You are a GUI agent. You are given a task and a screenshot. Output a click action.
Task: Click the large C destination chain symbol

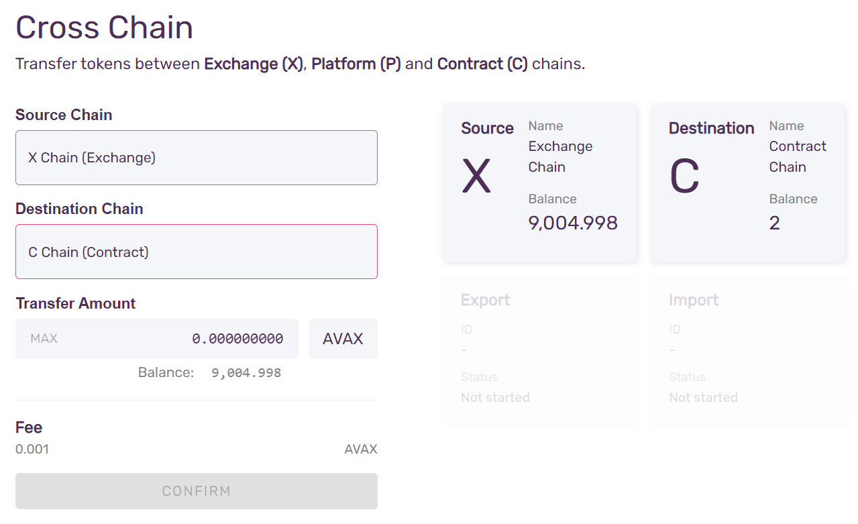point(684,177)
